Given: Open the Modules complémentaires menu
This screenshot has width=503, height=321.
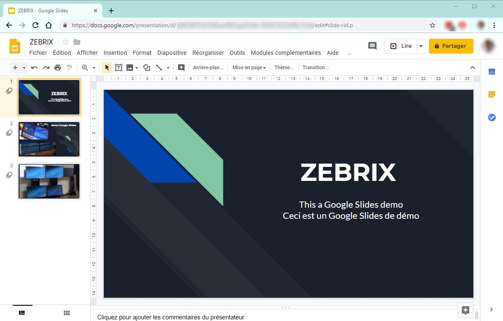Looking at the screenshot, I should tap(286, 53).
